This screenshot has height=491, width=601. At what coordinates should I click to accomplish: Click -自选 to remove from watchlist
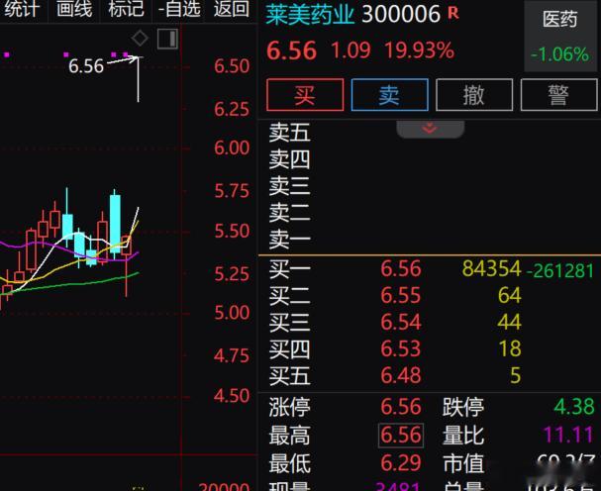[x=179, y=9]
